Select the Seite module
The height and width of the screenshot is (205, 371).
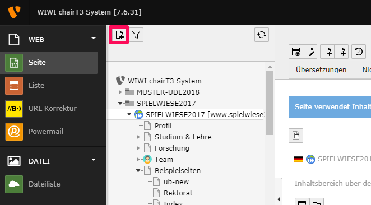(x=49, y=63)
